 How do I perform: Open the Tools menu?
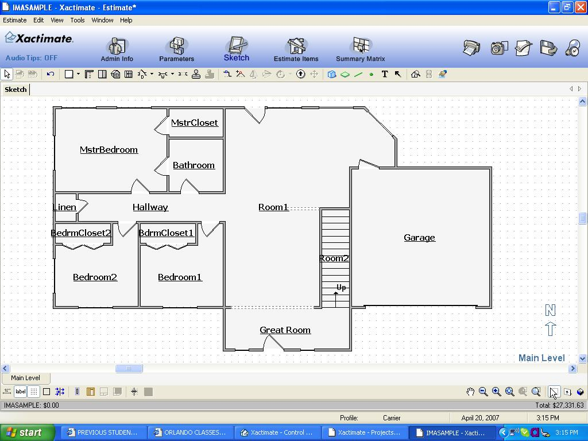(x=78, y=20)
